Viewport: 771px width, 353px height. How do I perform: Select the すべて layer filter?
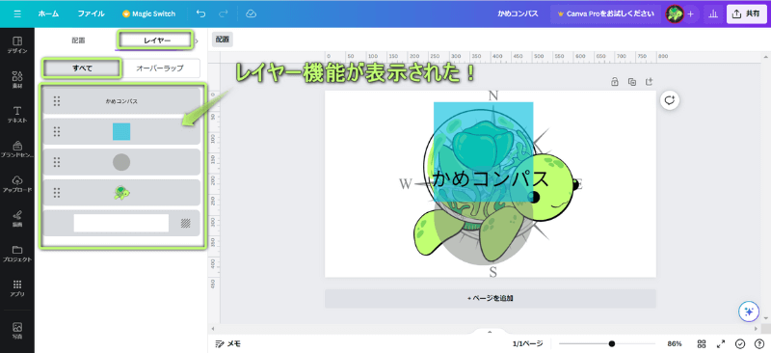coord(82,68)
